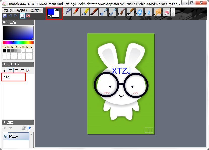Pick the dark gray swatch under F2
Viewport: 209px width, 150px height.
(8, 50)
